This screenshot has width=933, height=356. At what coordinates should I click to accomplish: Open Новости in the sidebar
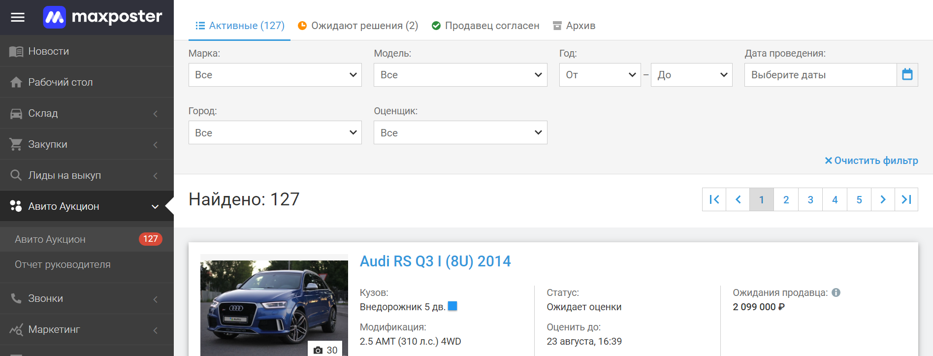tap(87, 51)
